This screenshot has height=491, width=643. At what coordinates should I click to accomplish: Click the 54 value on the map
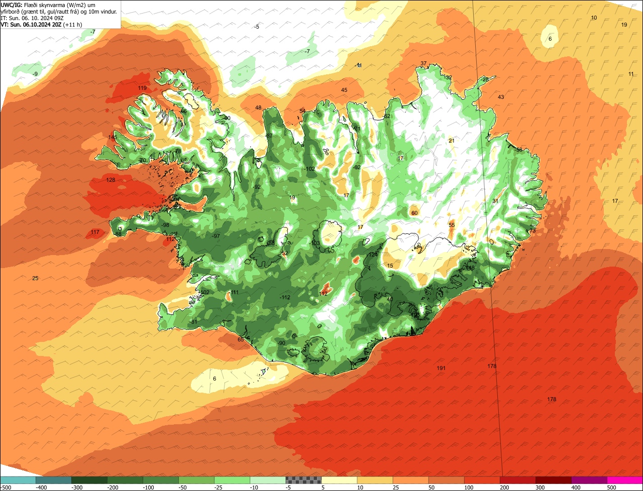click(302, 111)
